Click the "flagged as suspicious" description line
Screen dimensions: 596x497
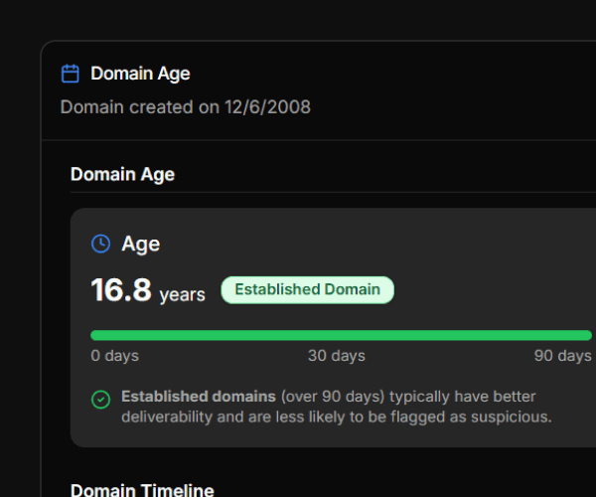click(x=336, y=416)
